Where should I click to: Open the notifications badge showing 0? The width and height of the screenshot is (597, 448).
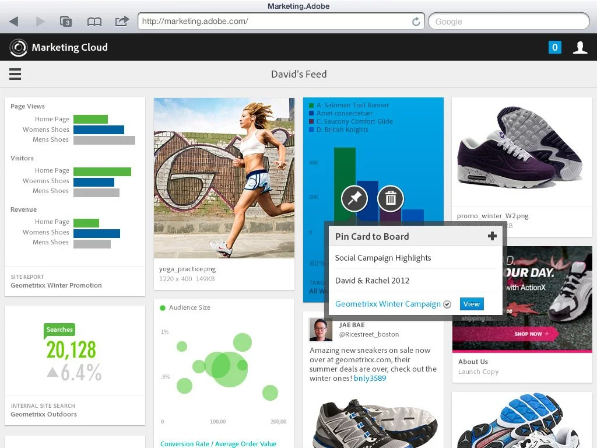(x=555, y=47)
